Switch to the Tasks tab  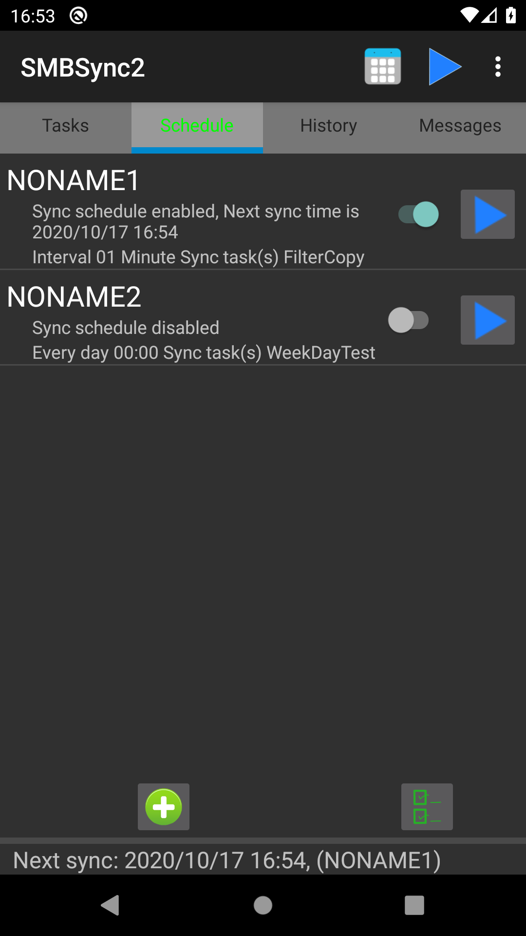point(66,126)
